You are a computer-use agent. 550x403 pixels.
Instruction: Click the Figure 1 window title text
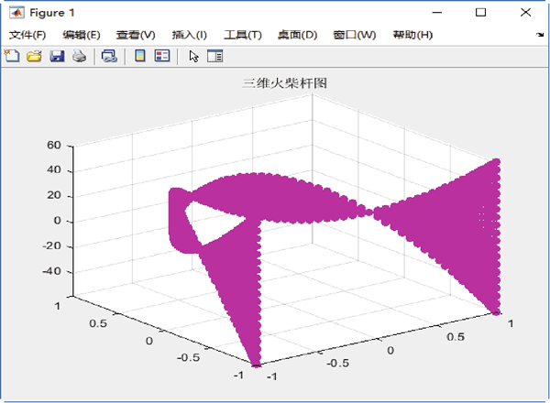pos(52,13)
